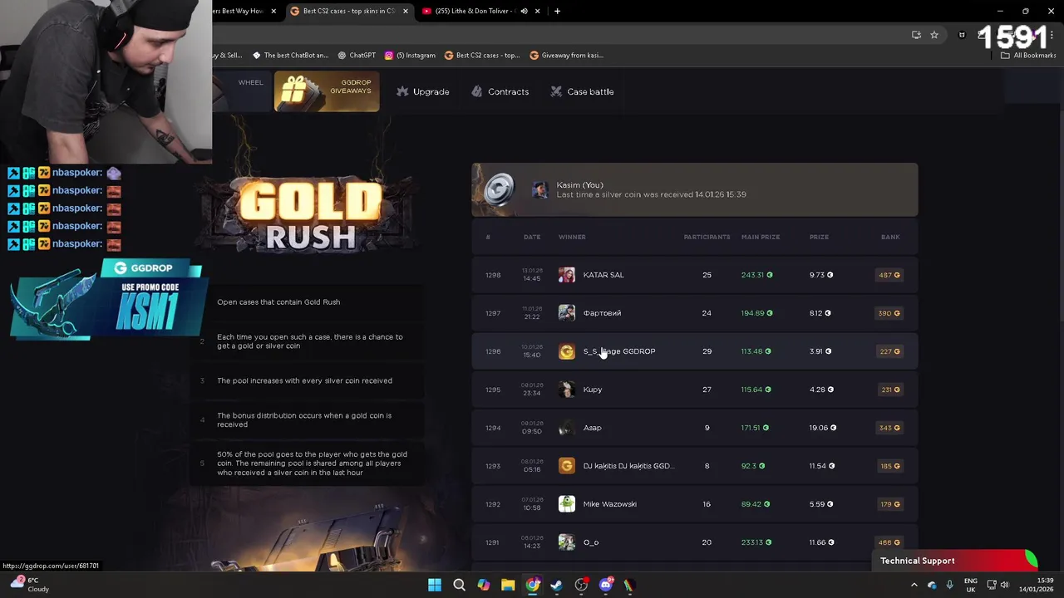Open the Instagram bookmark

pyautogui.click(x=410, y=55)
